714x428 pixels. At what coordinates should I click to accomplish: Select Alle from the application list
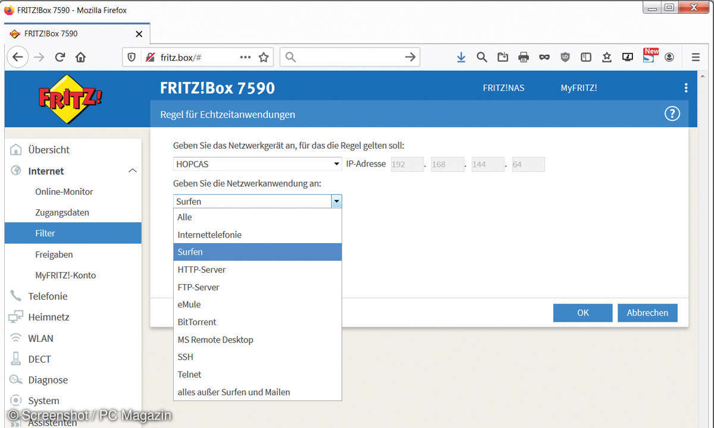258,217
